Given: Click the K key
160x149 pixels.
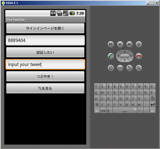Looking at the screenshot, I should click(140, 98).
